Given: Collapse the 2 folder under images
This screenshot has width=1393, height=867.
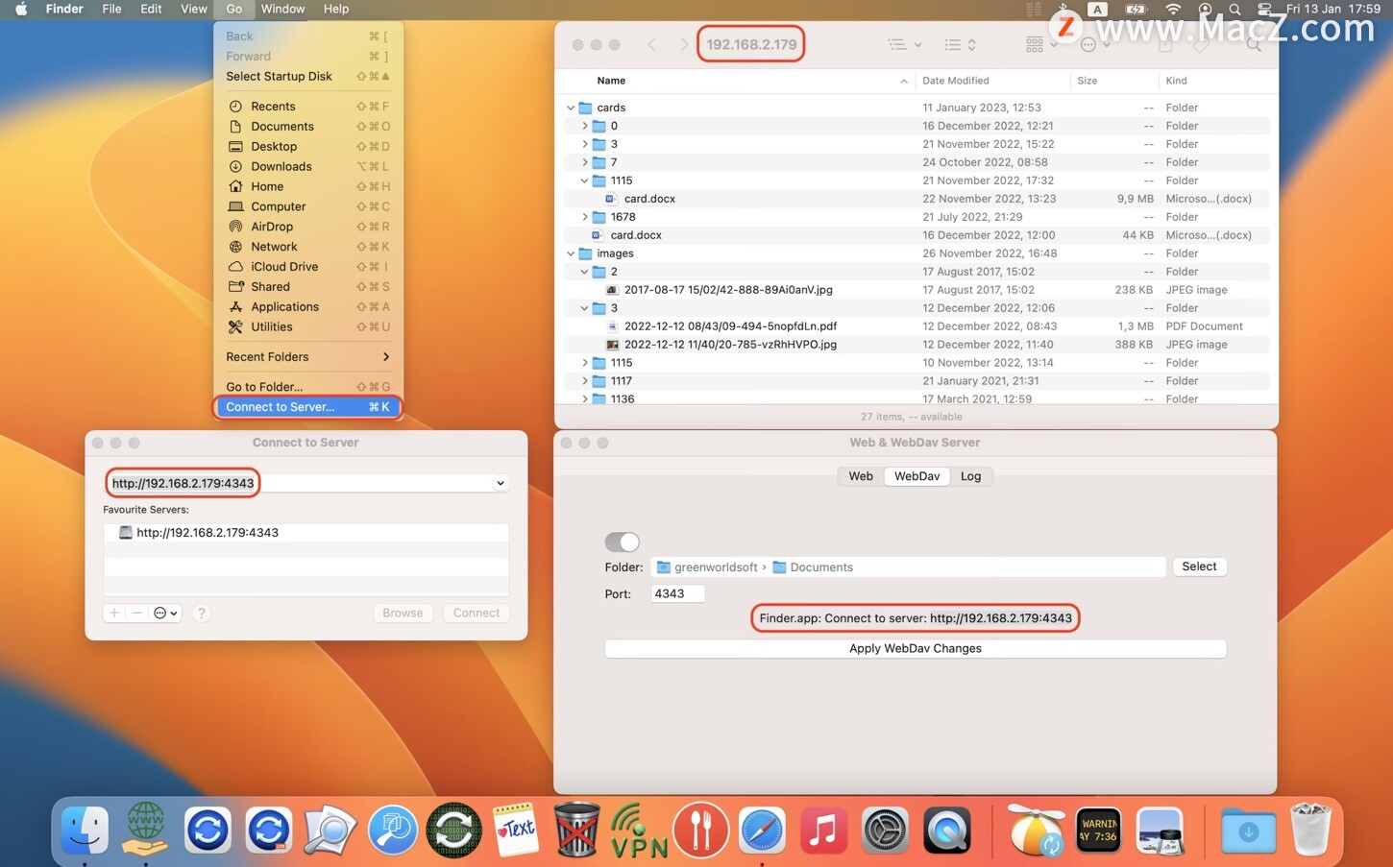Looking at the screenshot, I should (x=584, y=272).
